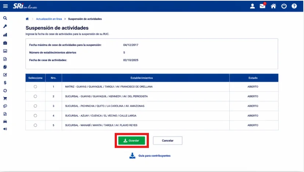Select radio for SUCURSAL Pichincha Quito establishment
The image size is (304, 172).
click(x=35, y=106)
